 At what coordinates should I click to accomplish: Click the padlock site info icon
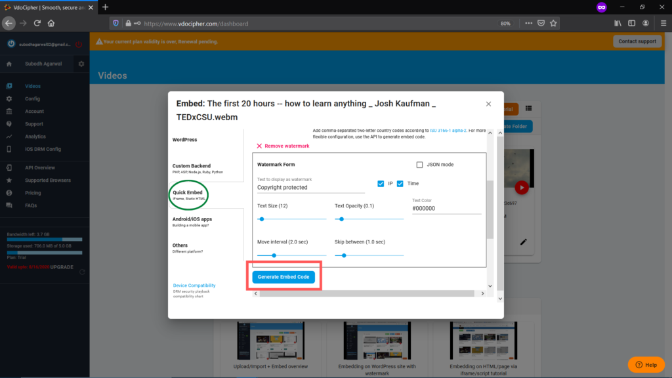(128, 24)
